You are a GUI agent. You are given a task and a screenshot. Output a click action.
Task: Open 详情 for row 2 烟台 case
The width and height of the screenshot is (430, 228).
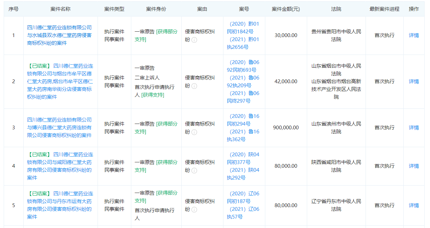pyautogui.click(x=414, y=82)
